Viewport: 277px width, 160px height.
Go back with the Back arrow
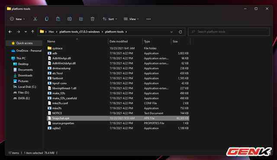click(10, 32)
